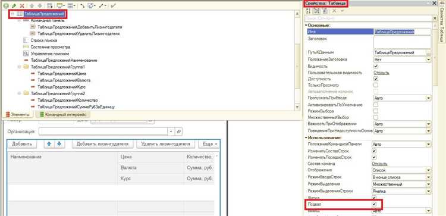Open the Состав команд Открыть link
The width and height of the screenshot is (446, 216).
tap(380, 164)
